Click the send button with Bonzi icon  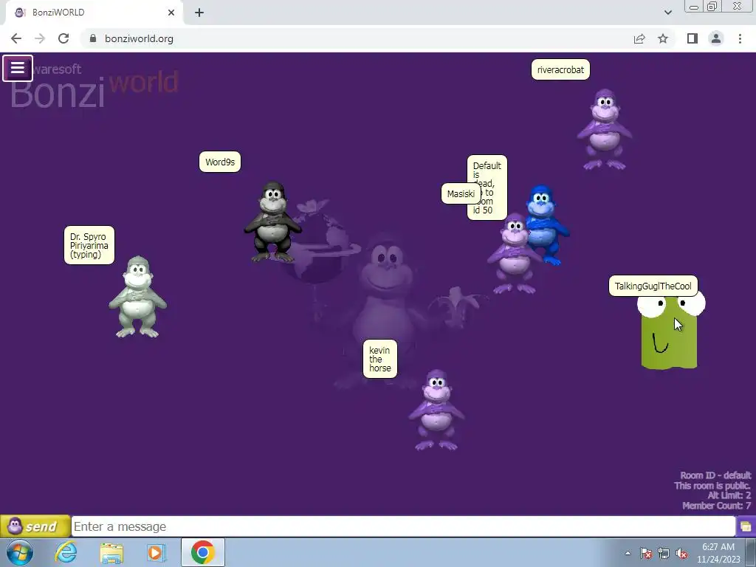point(35,526)
